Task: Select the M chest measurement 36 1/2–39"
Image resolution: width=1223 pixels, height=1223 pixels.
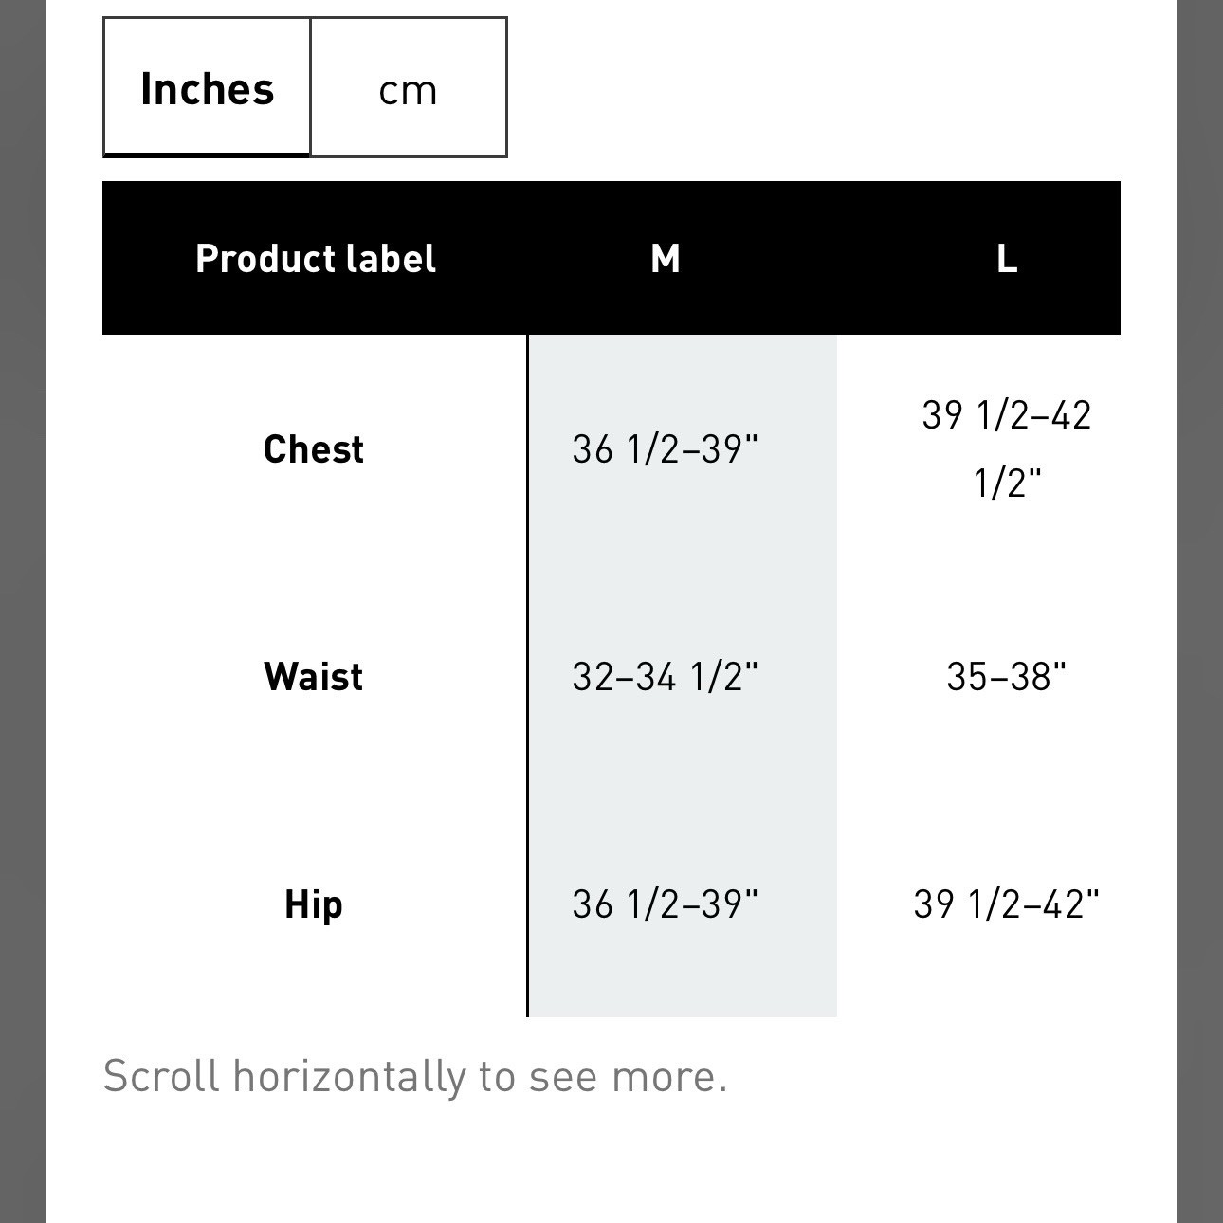Action: pyautogui.click(x=666, y=448)
